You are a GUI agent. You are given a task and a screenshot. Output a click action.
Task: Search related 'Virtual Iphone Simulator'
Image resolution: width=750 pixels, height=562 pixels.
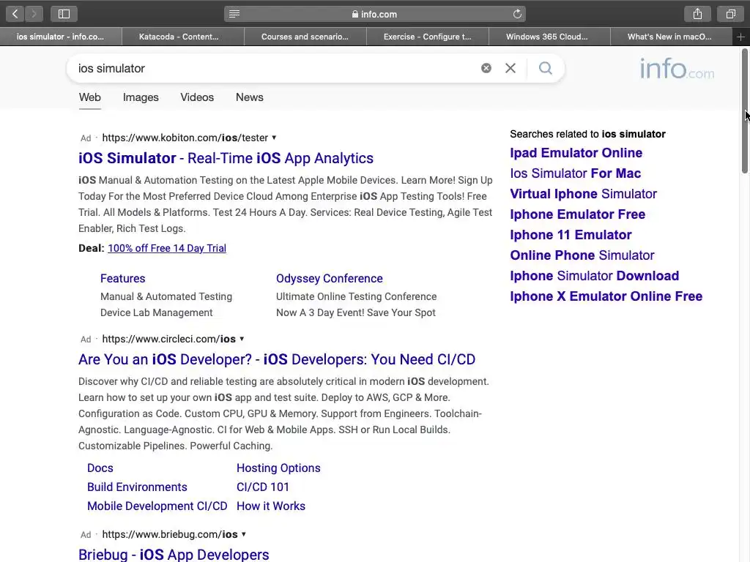[584, 194]
